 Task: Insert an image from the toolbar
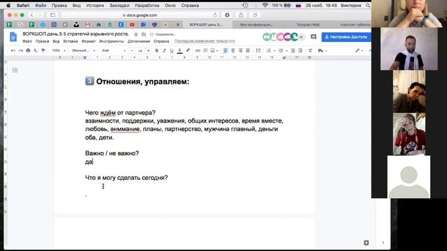point(212,51)
